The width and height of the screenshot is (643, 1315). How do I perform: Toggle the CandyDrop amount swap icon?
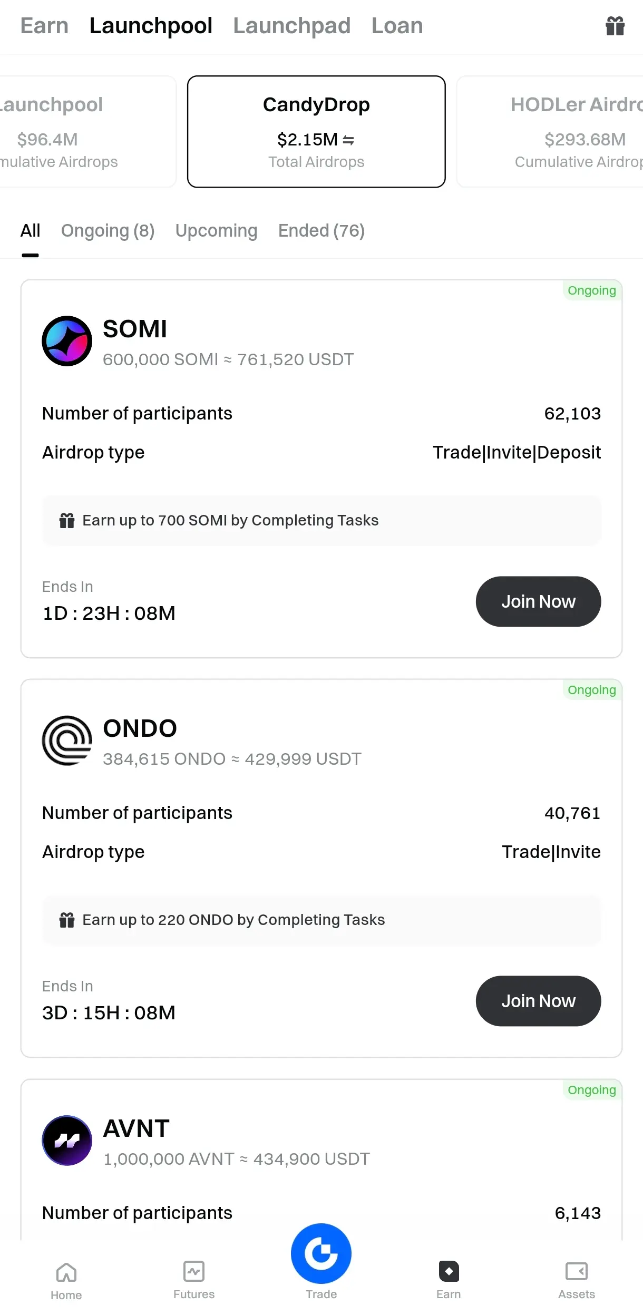coord(348,140)
